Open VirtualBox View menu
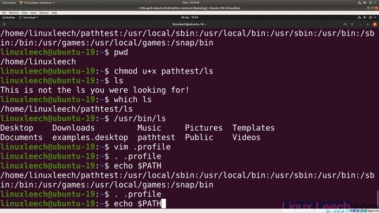 [x=24, y=12]
